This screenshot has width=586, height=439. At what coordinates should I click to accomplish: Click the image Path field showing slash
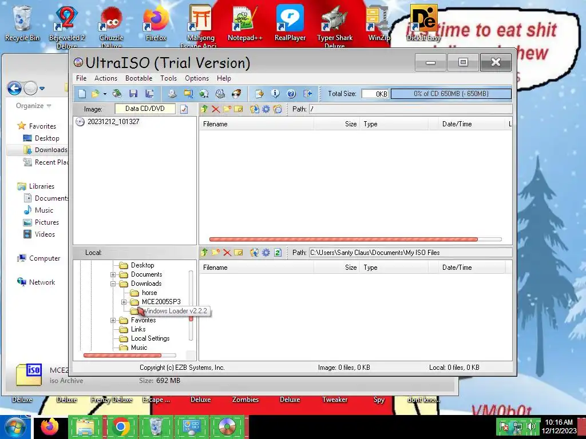[410, 109]
